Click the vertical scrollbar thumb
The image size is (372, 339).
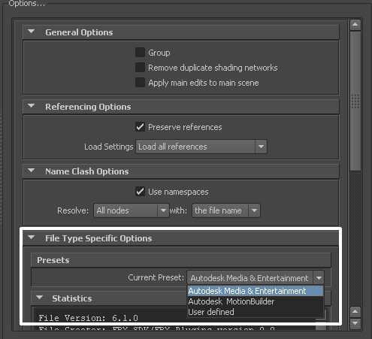tap(355, 101)
